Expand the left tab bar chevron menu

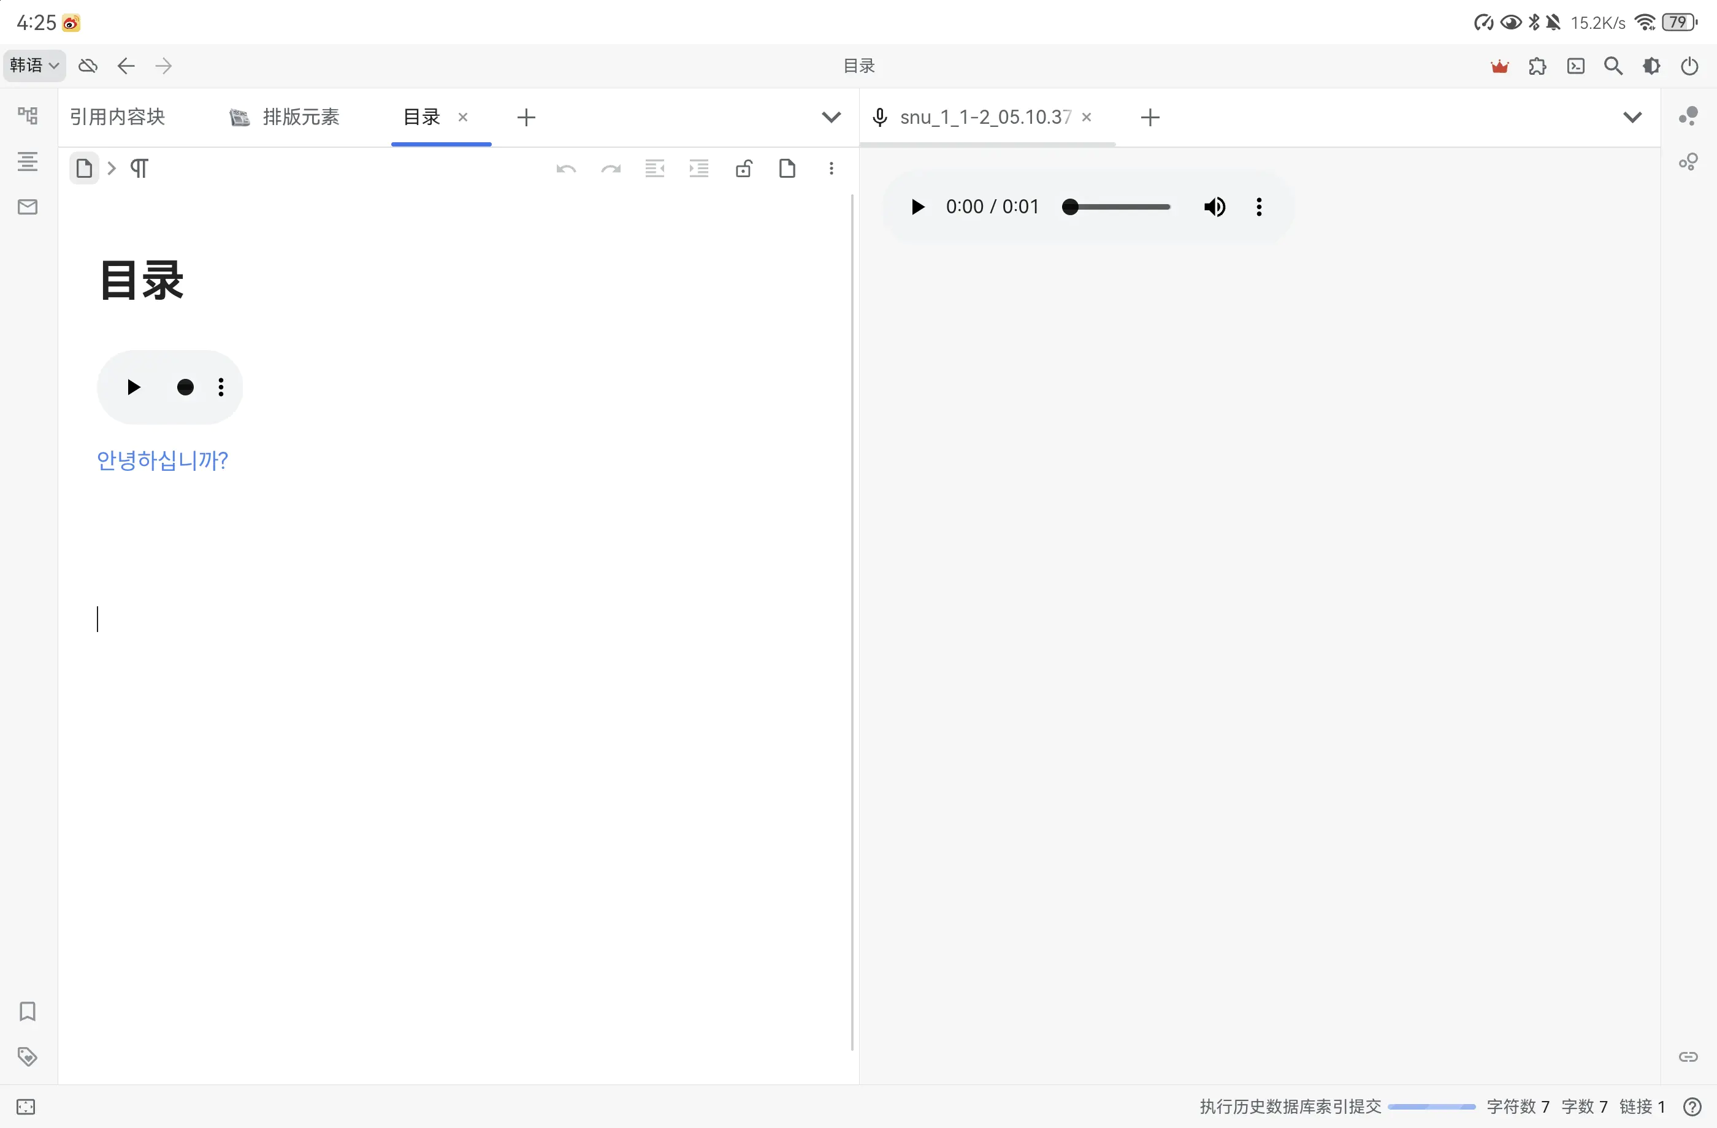(832, 117)
